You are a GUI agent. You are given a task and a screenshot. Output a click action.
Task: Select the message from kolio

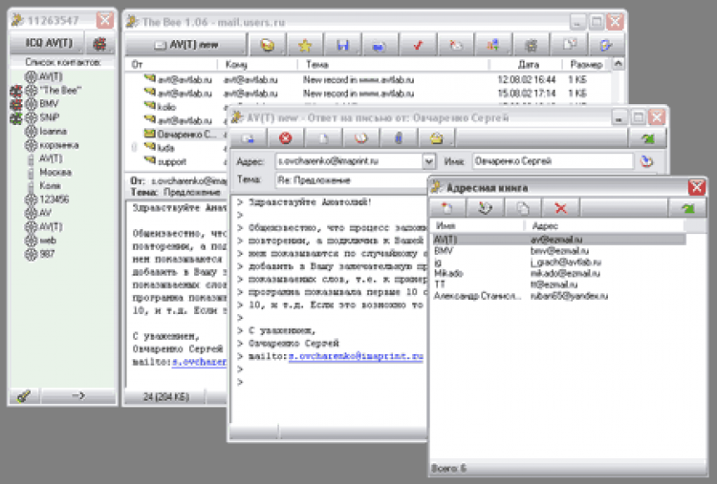pyautogui.click(x=166, y=107)
